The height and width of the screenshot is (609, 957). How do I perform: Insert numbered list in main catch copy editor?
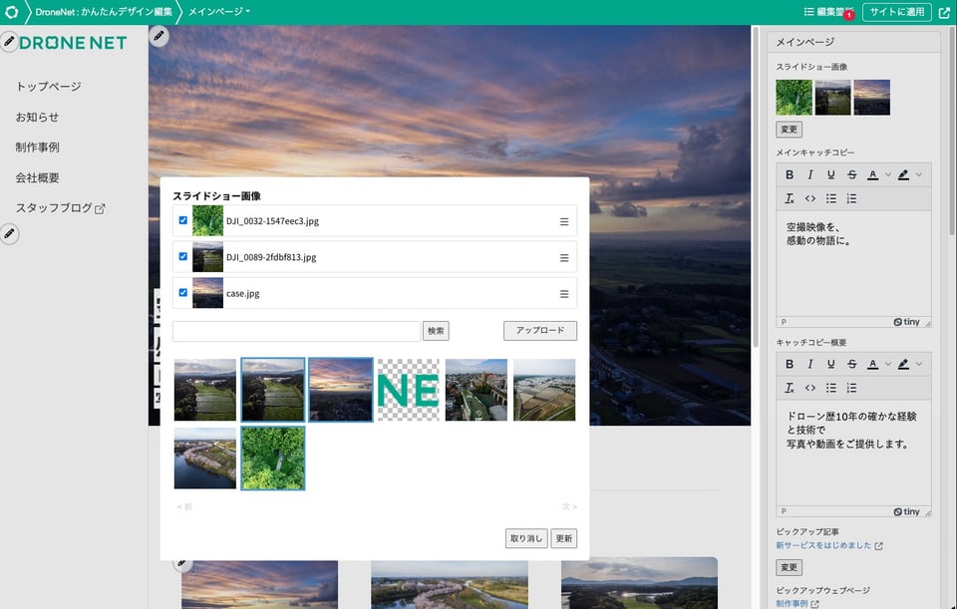click(851, 198)
